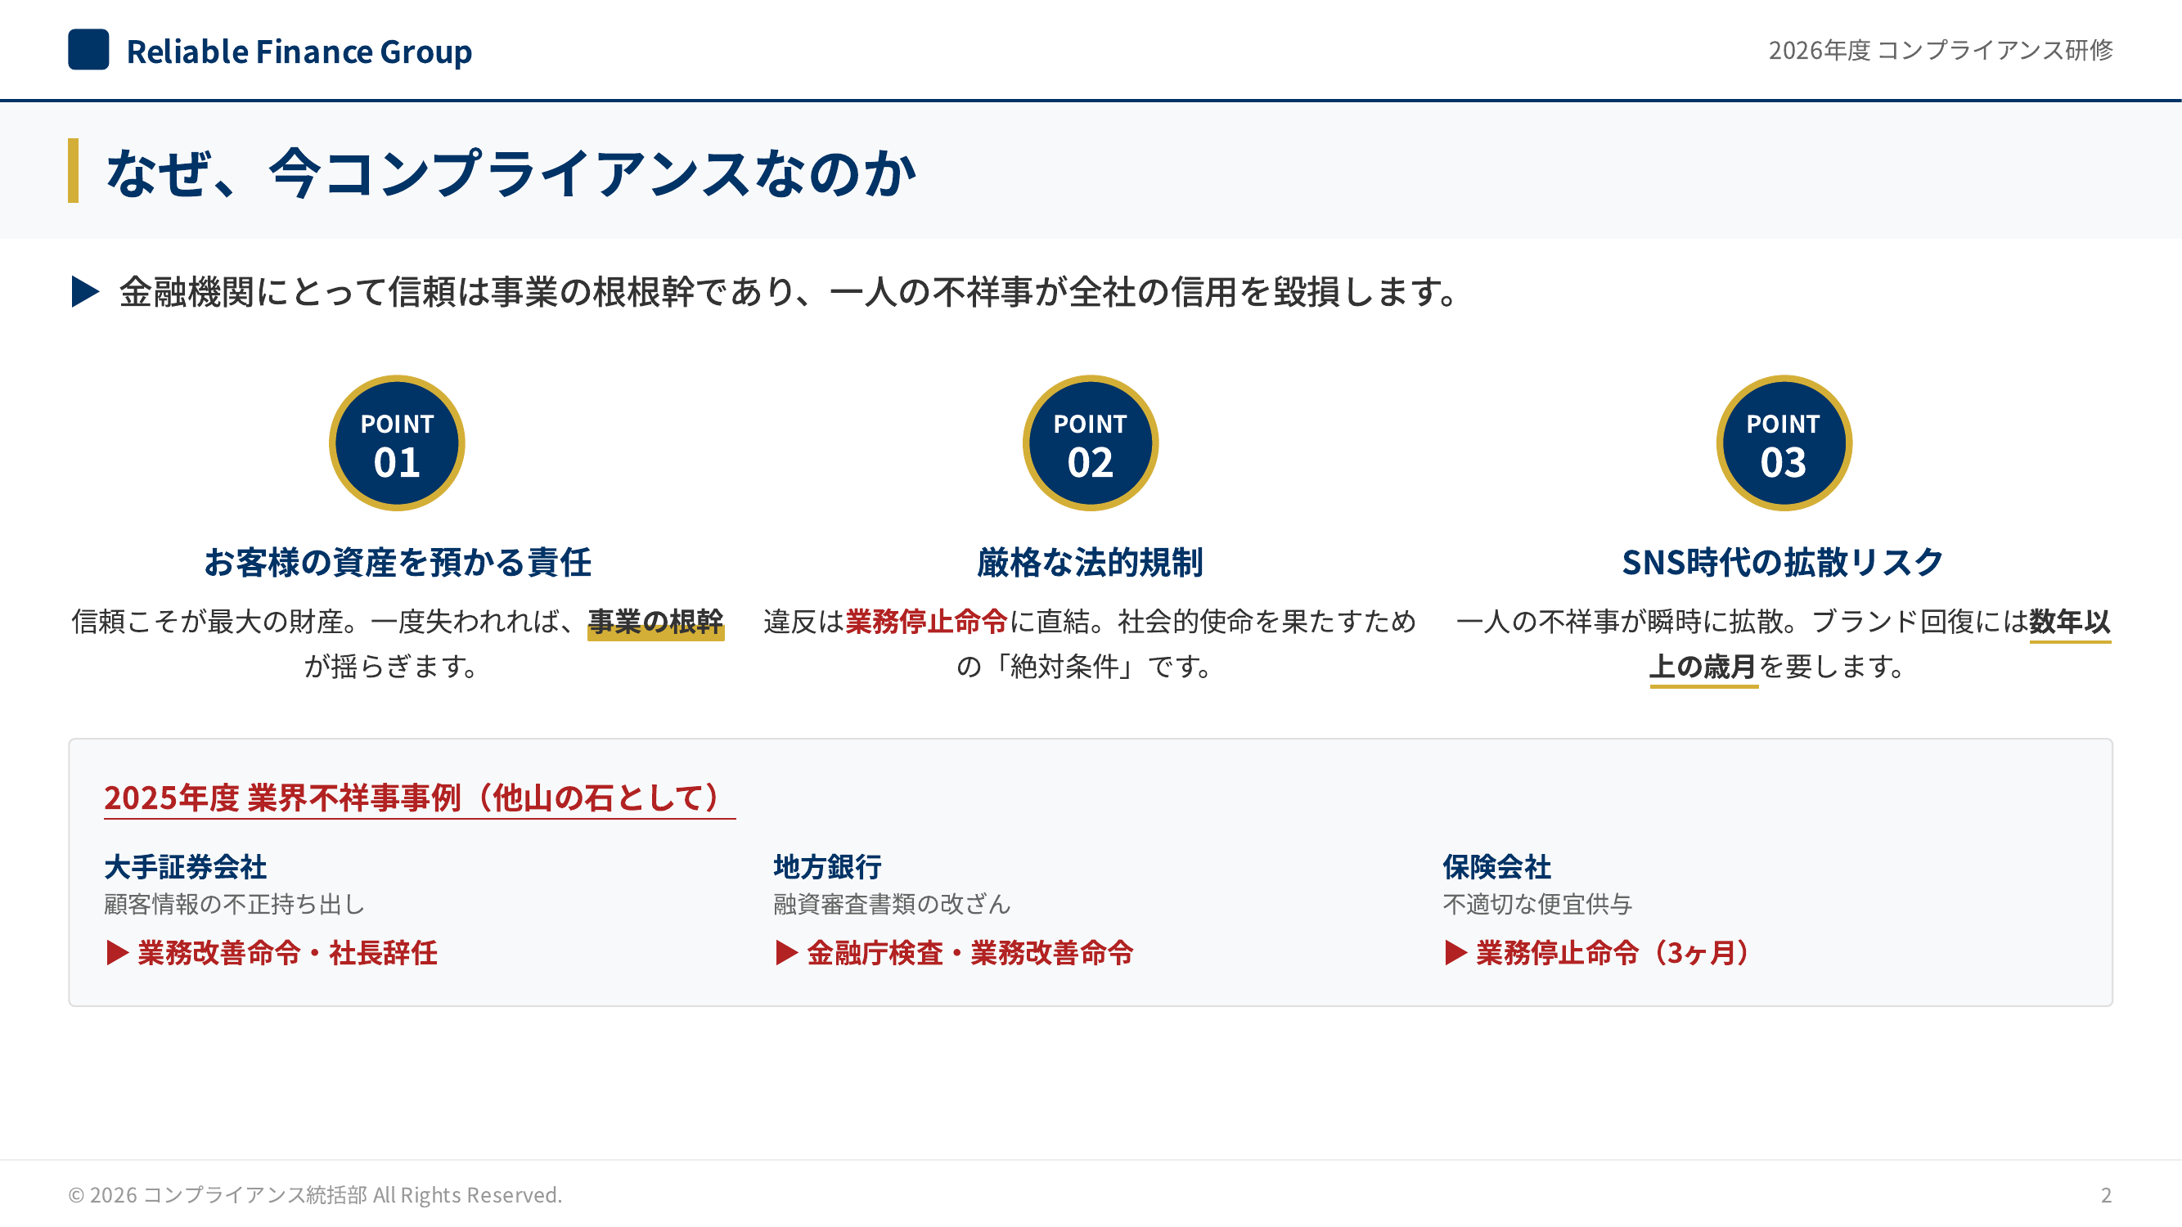2182x1227 pixels.
Task: Click the red arrow before 金融庁検査
Action: point(786,953)
